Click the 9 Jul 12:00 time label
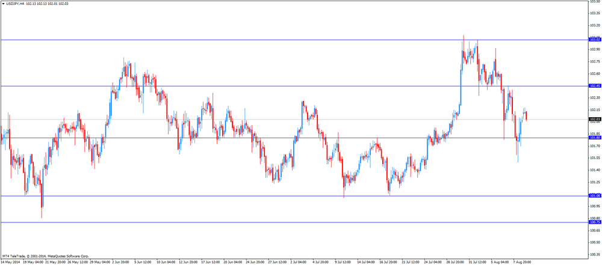This screenshot has height=265, width=602. click(344, 263)
